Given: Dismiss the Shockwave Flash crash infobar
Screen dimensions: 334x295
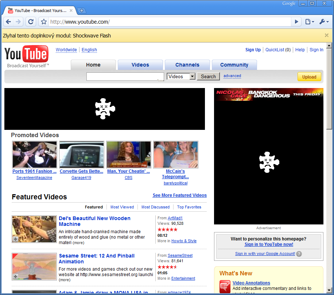Looking at the screenshot, I should (326, 35).
